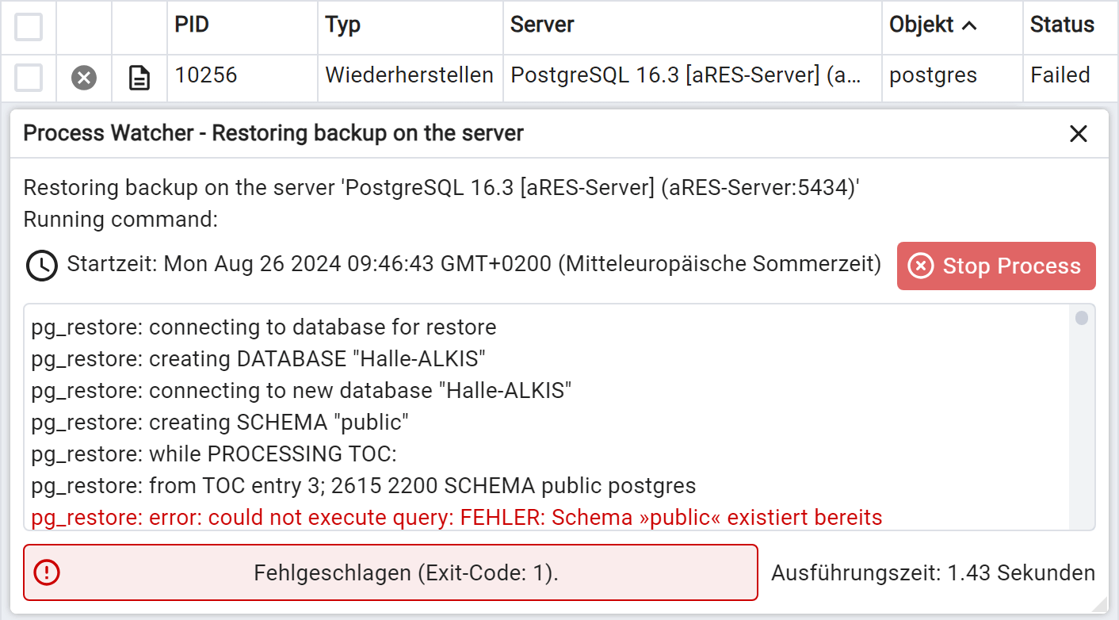
Task: Click the red pg_restore error line
Action: coord(456,518)
